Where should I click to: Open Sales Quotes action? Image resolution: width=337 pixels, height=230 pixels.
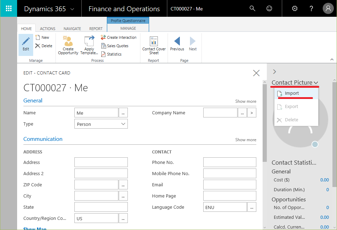(115, 46)
